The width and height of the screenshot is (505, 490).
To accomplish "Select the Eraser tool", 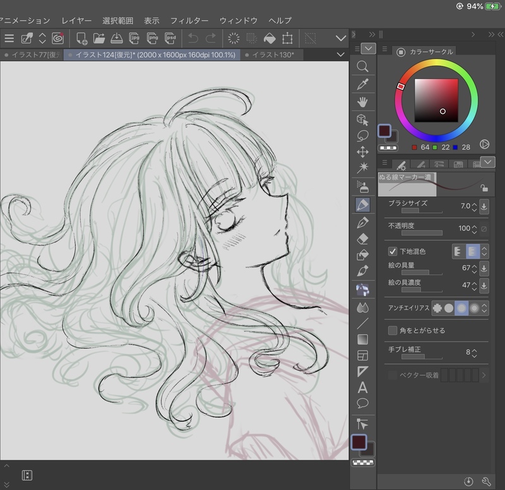I will click(363, 239).
